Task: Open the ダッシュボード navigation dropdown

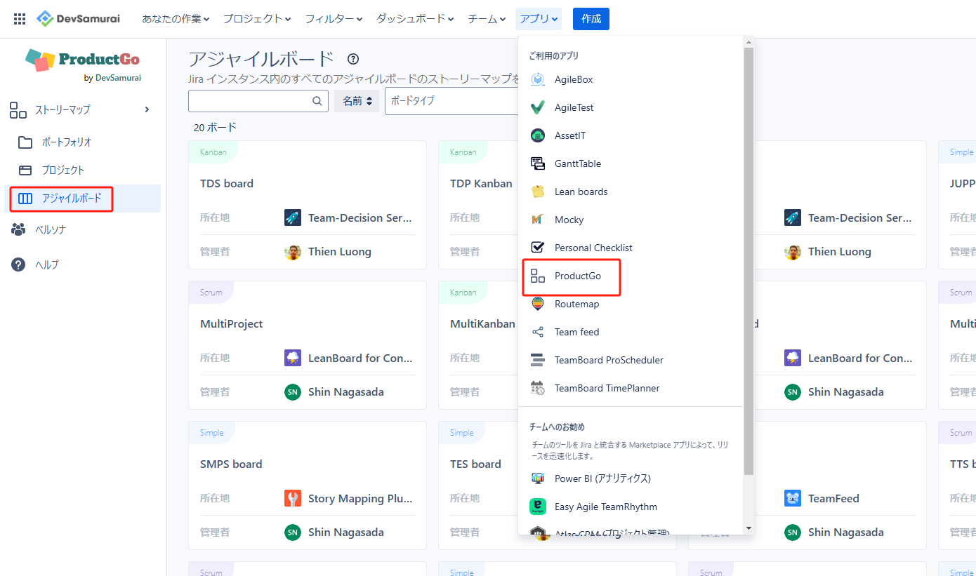Action: tap(414, 19)
